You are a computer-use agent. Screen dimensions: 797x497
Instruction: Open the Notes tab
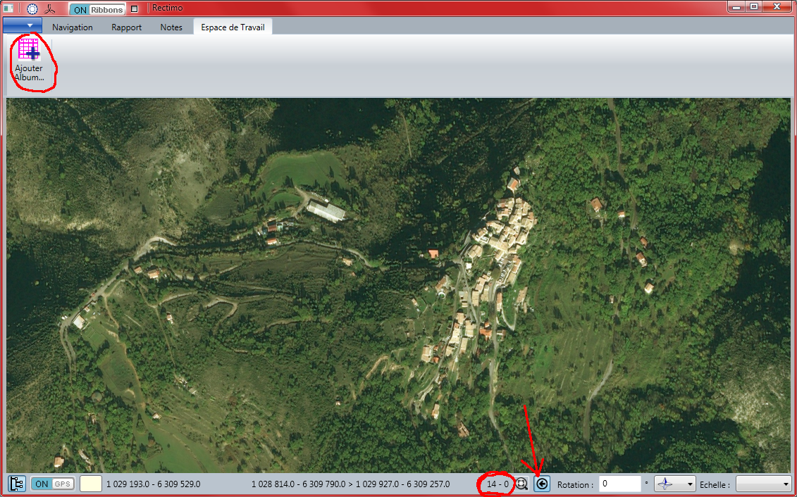pyautogui.click(x=171, y=27)
